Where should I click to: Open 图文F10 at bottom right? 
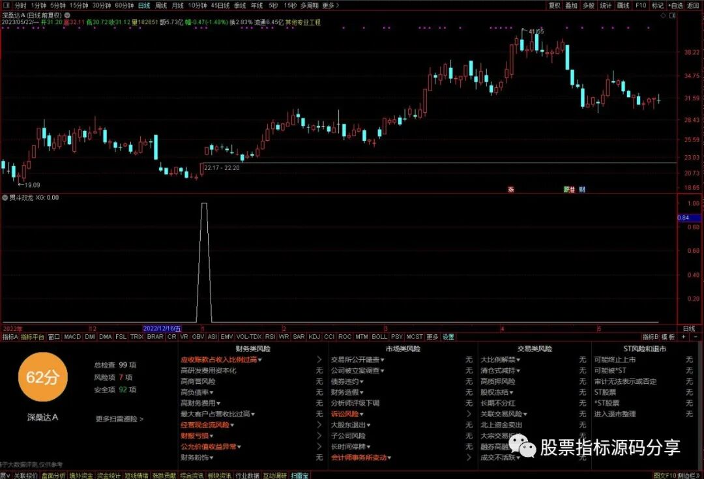(x=664, y=475)
